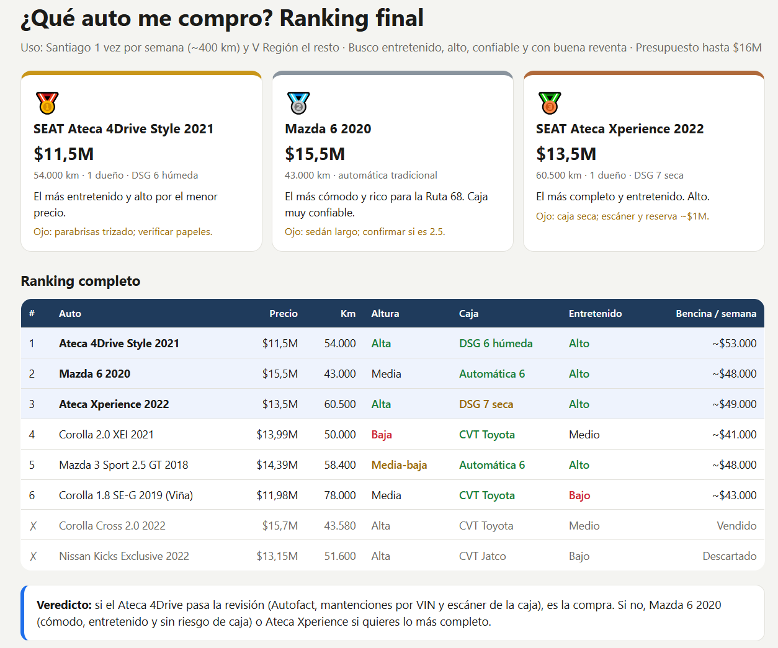The height and width of the screenshot is (648, 778).
Task: Click the "SEAT Ateca 4Drive Style 2021" card title
Action: point(123,129)
